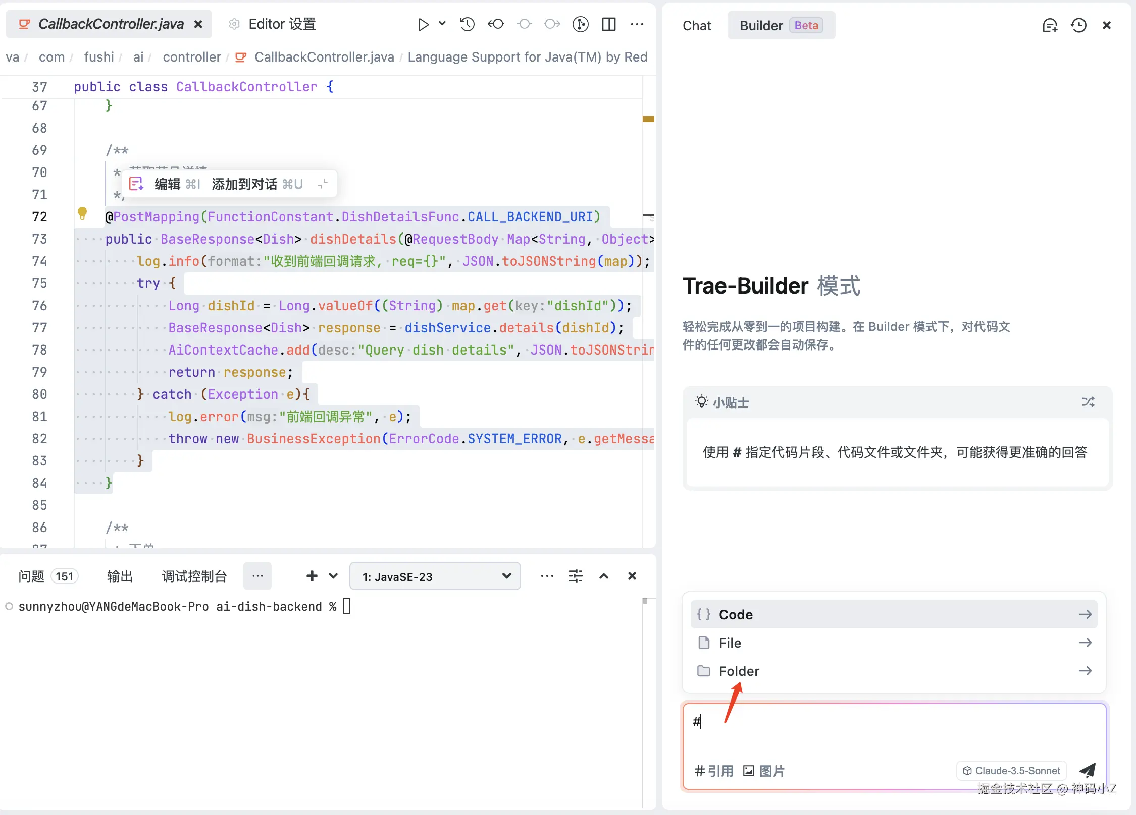Open the run options dropdown arrow
Image resolution: width=1136 pixels, height=815 pixels.
click(442, 24)
